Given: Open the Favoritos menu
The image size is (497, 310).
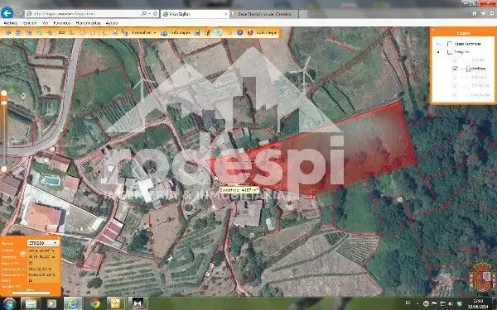Looking at the screenshot, I should pos(62,23).
